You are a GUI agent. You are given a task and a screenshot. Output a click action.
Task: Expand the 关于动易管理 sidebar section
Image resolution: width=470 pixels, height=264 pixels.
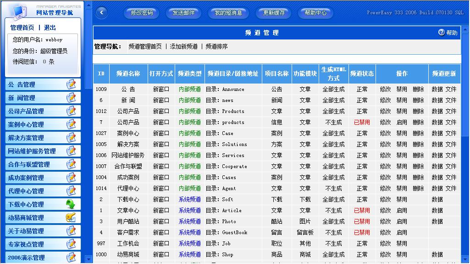point(26,231)
